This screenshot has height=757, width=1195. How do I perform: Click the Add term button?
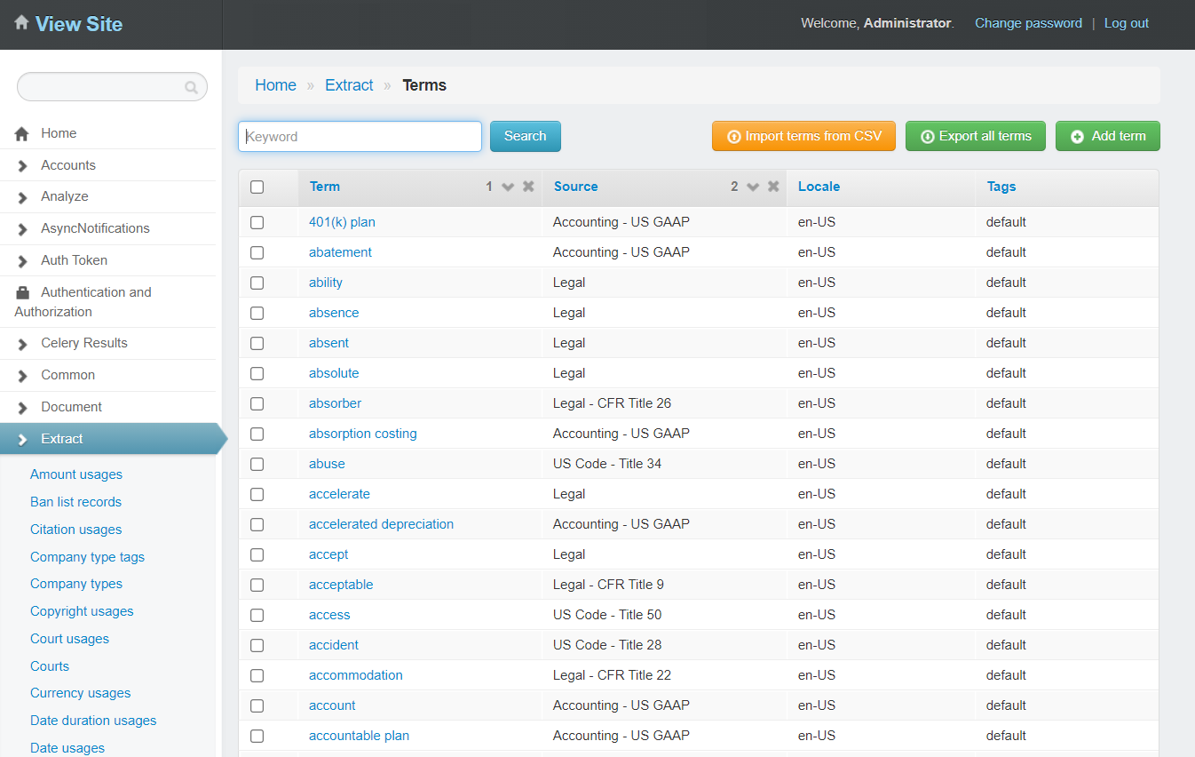[1108, 136]
